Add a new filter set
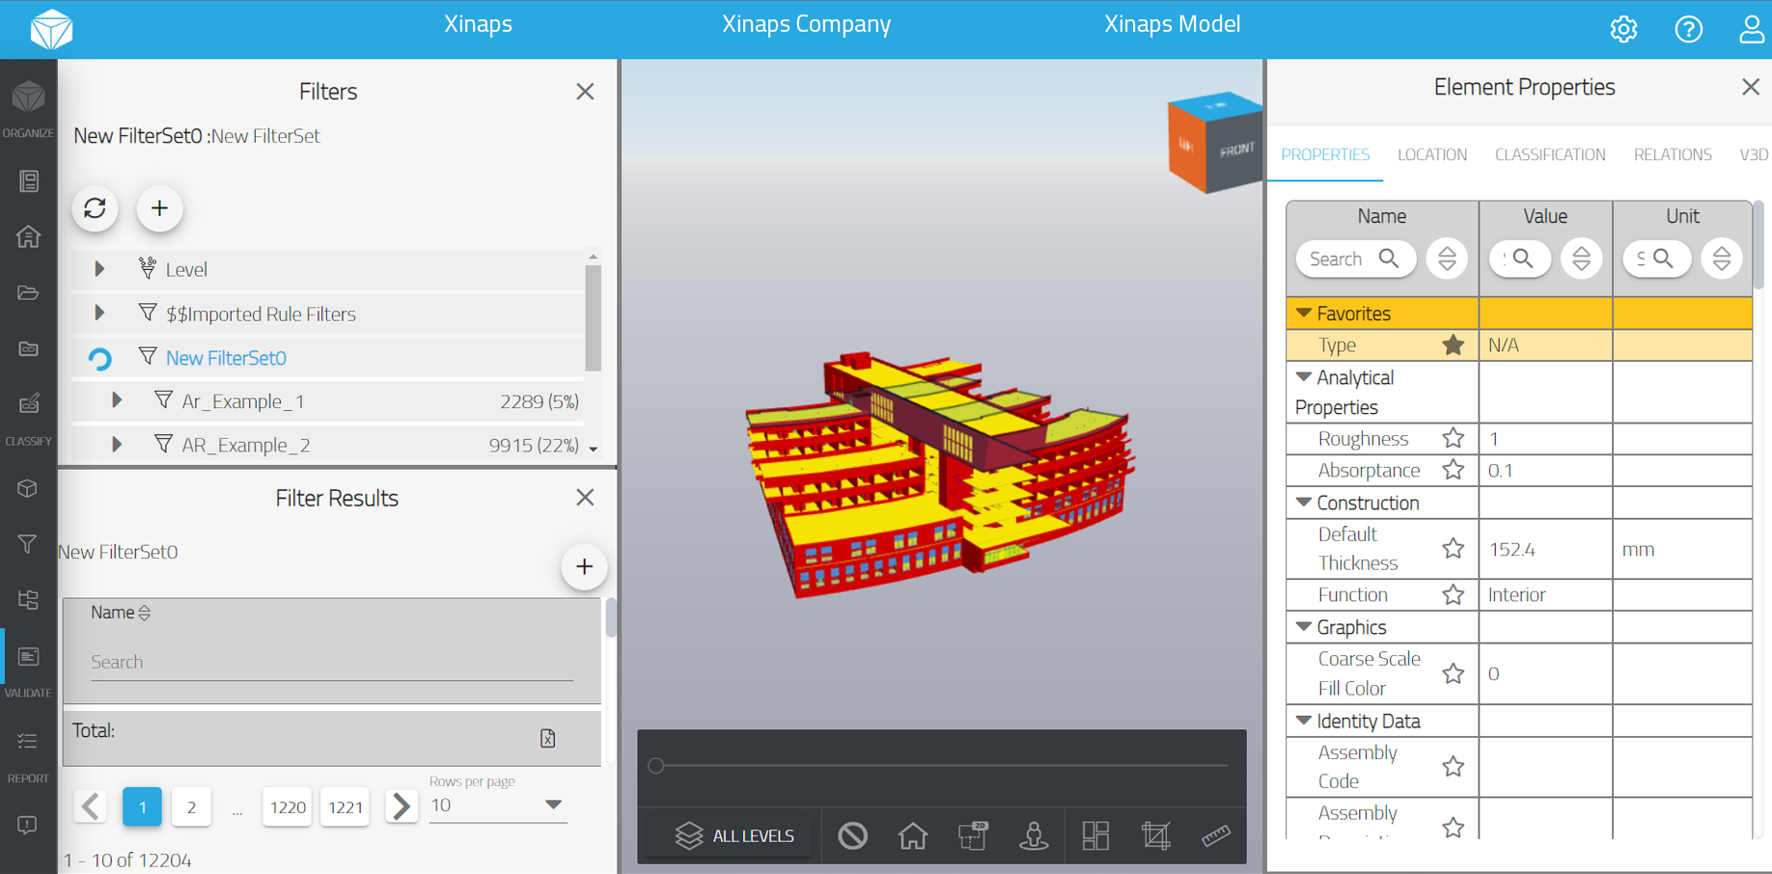Image resolution: width=1772 pixels, height=874 pixels. [x=159, y=208]
